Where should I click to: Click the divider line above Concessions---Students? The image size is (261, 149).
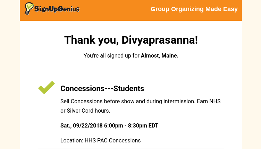[x=131, y=77]
